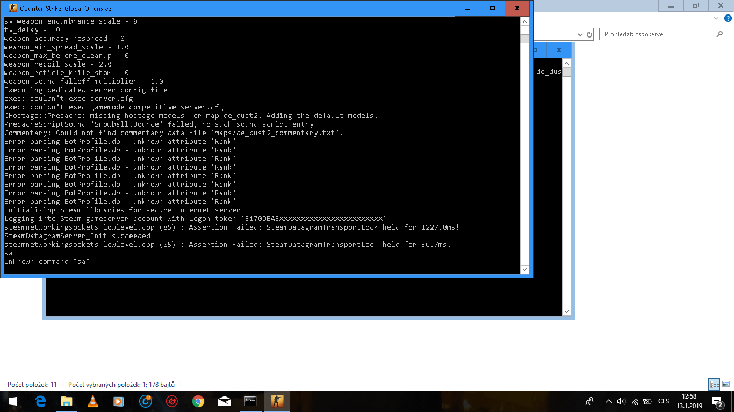Refresh the csgoserver folder view
The height and width of the screenshot is (412, 734).
(589, 34)
